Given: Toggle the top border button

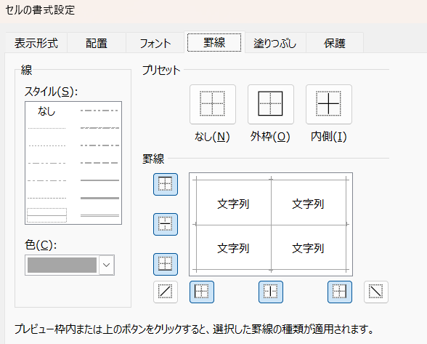Looking at the screenshot, I should click(166, 185).
